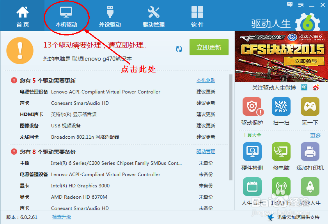Open the 驱动保护 shield icon
This screenshot has height=224, width=328.
(252, 107)
